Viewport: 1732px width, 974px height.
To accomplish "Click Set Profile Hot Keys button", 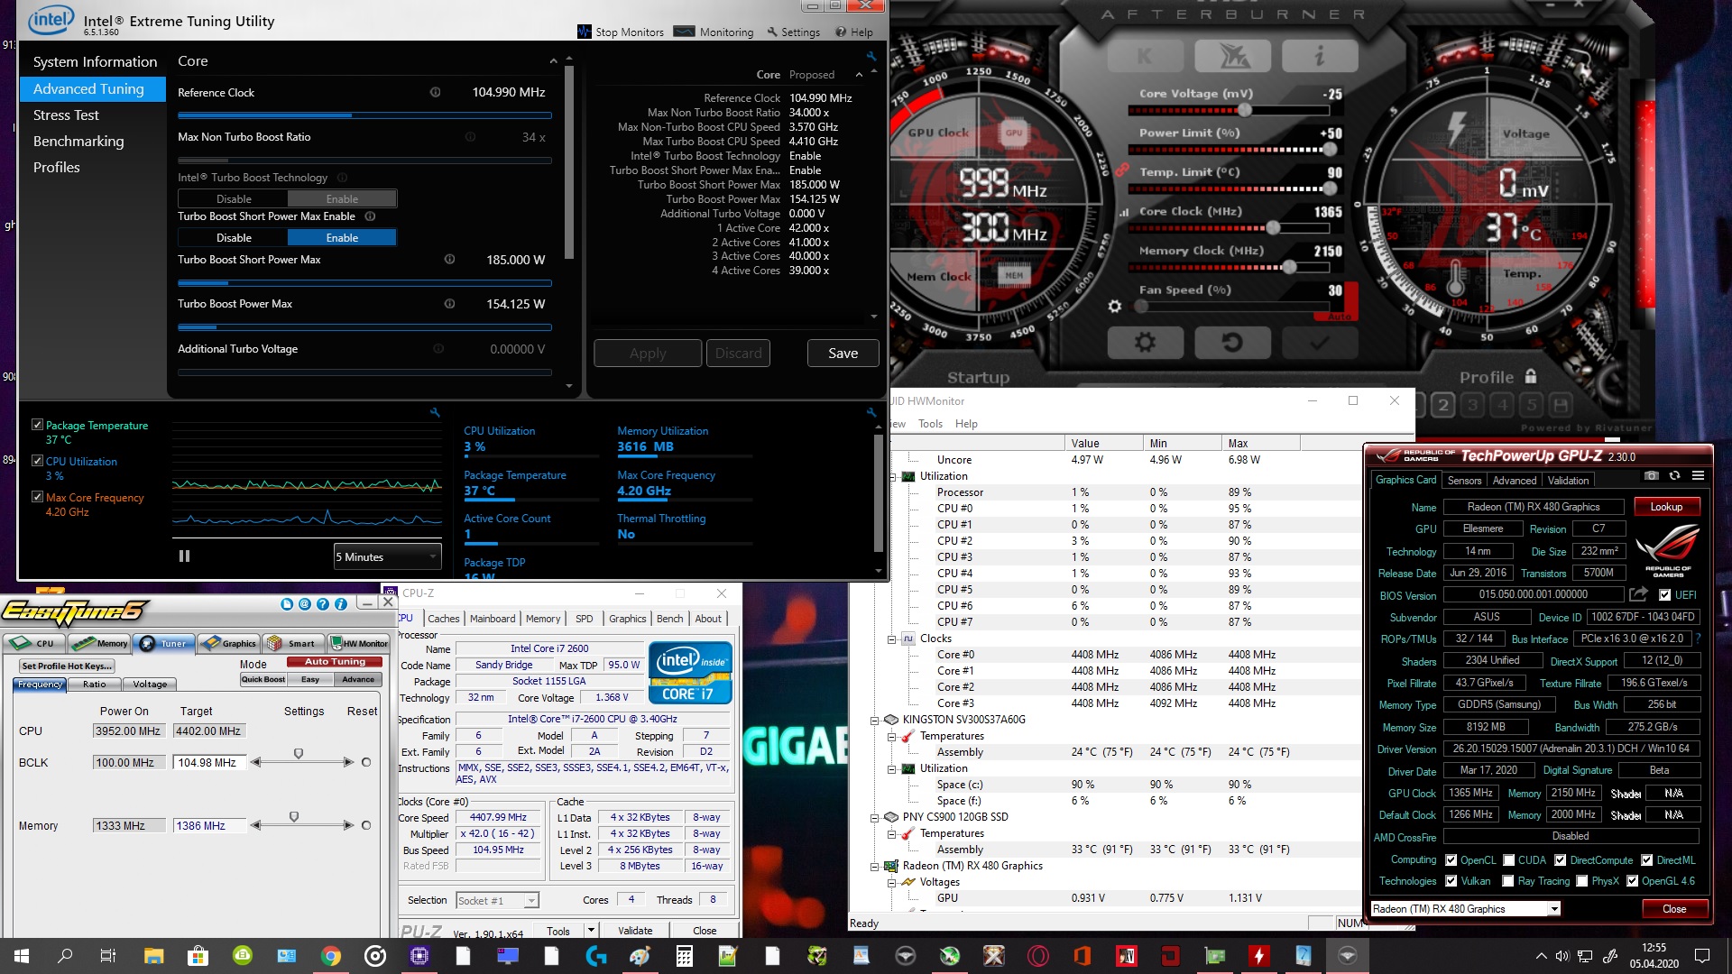I will coord(67,666).
